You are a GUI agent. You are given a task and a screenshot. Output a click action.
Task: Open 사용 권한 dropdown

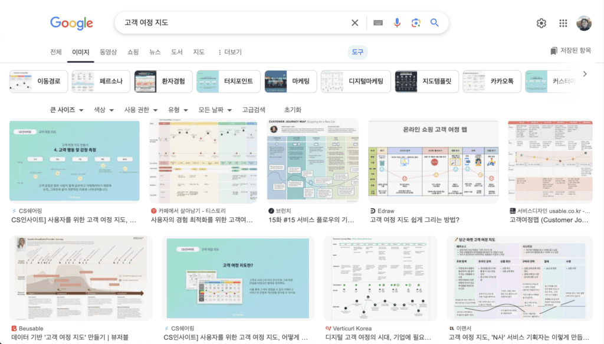point(140,110)
